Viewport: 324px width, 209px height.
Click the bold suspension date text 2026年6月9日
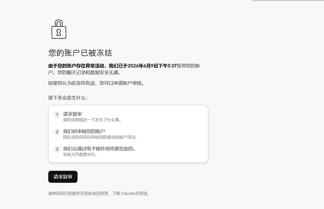pos(143,66)
